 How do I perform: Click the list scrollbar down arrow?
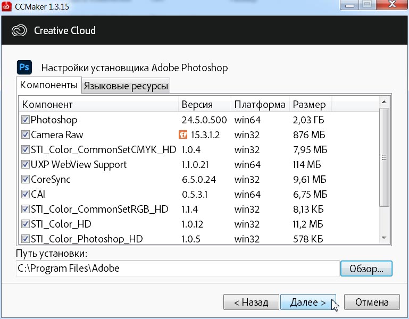tap(384, 238)
